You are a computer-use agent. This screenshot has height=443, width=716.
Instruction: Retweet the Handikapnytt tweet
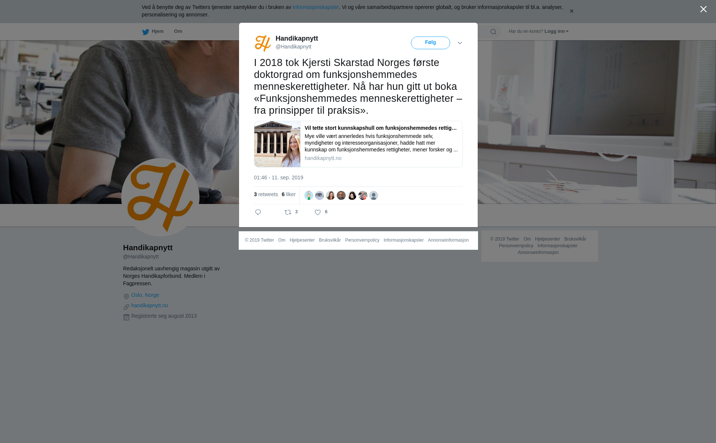tap(288, 212)
